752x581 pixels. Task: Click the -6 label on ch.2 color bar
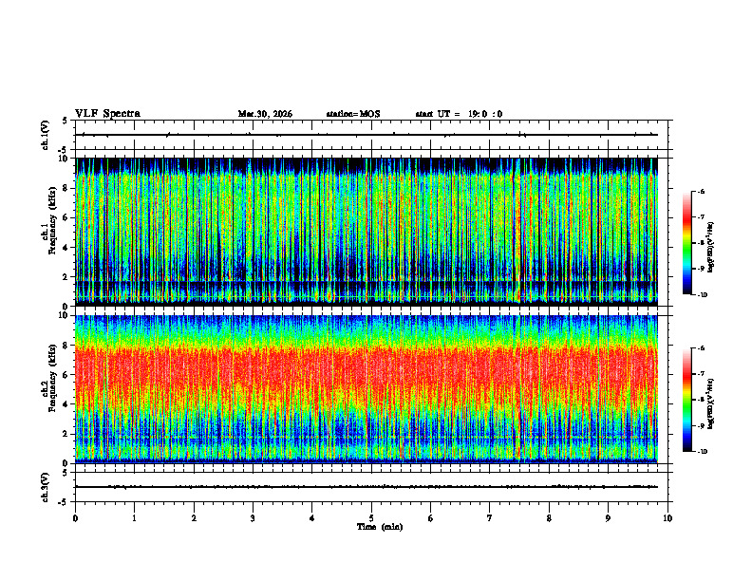coord(701,348)
